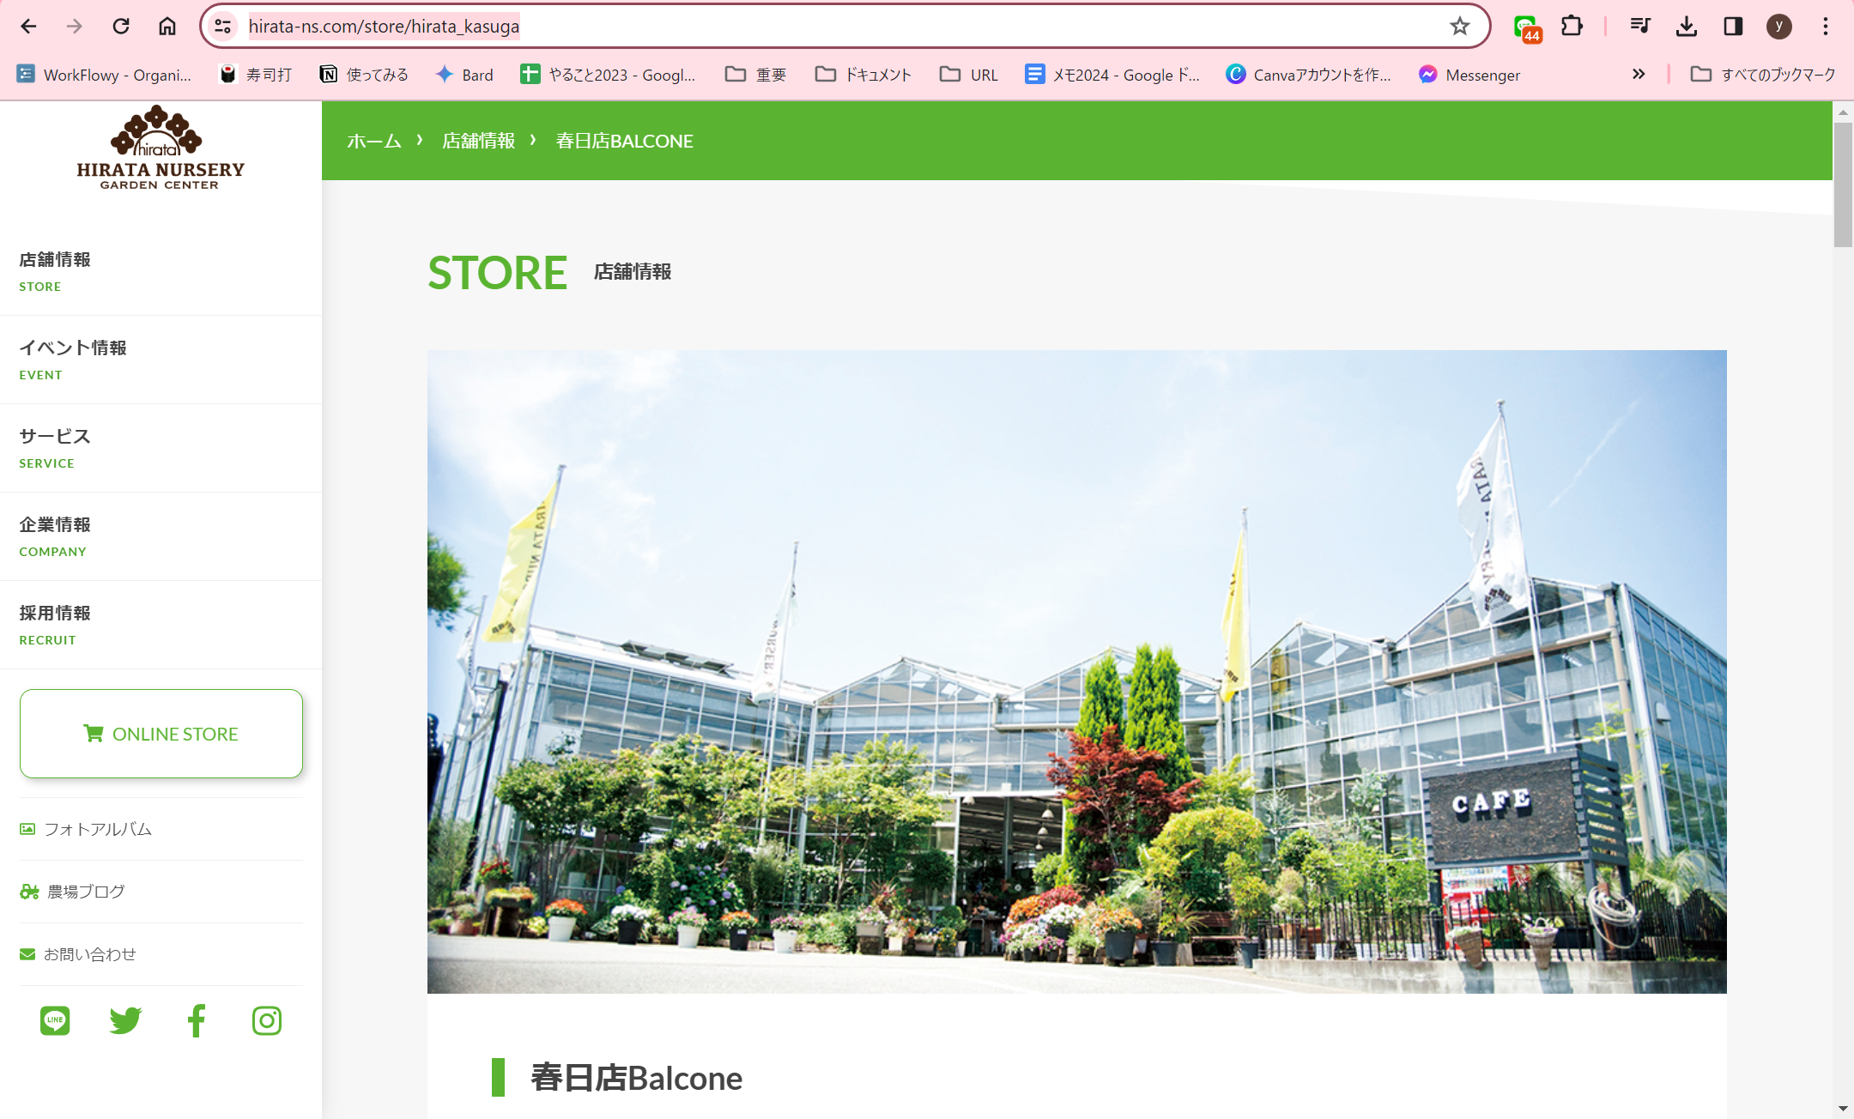The image size is (1854, 1119).
Task: Go to the browser home page
Action: coord(167,27)
